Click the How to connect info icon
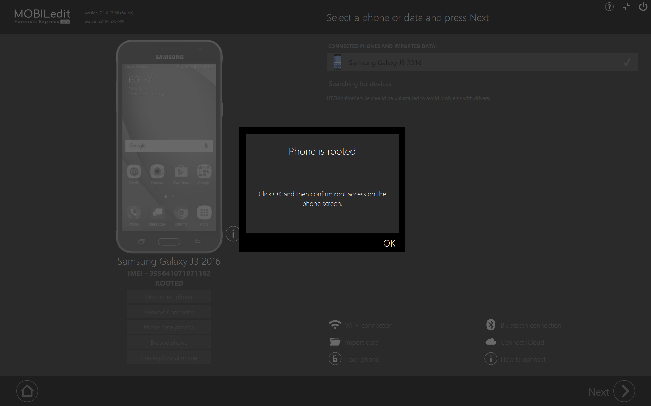The width and height of the screenshot is (651, 406). point(491,359)
